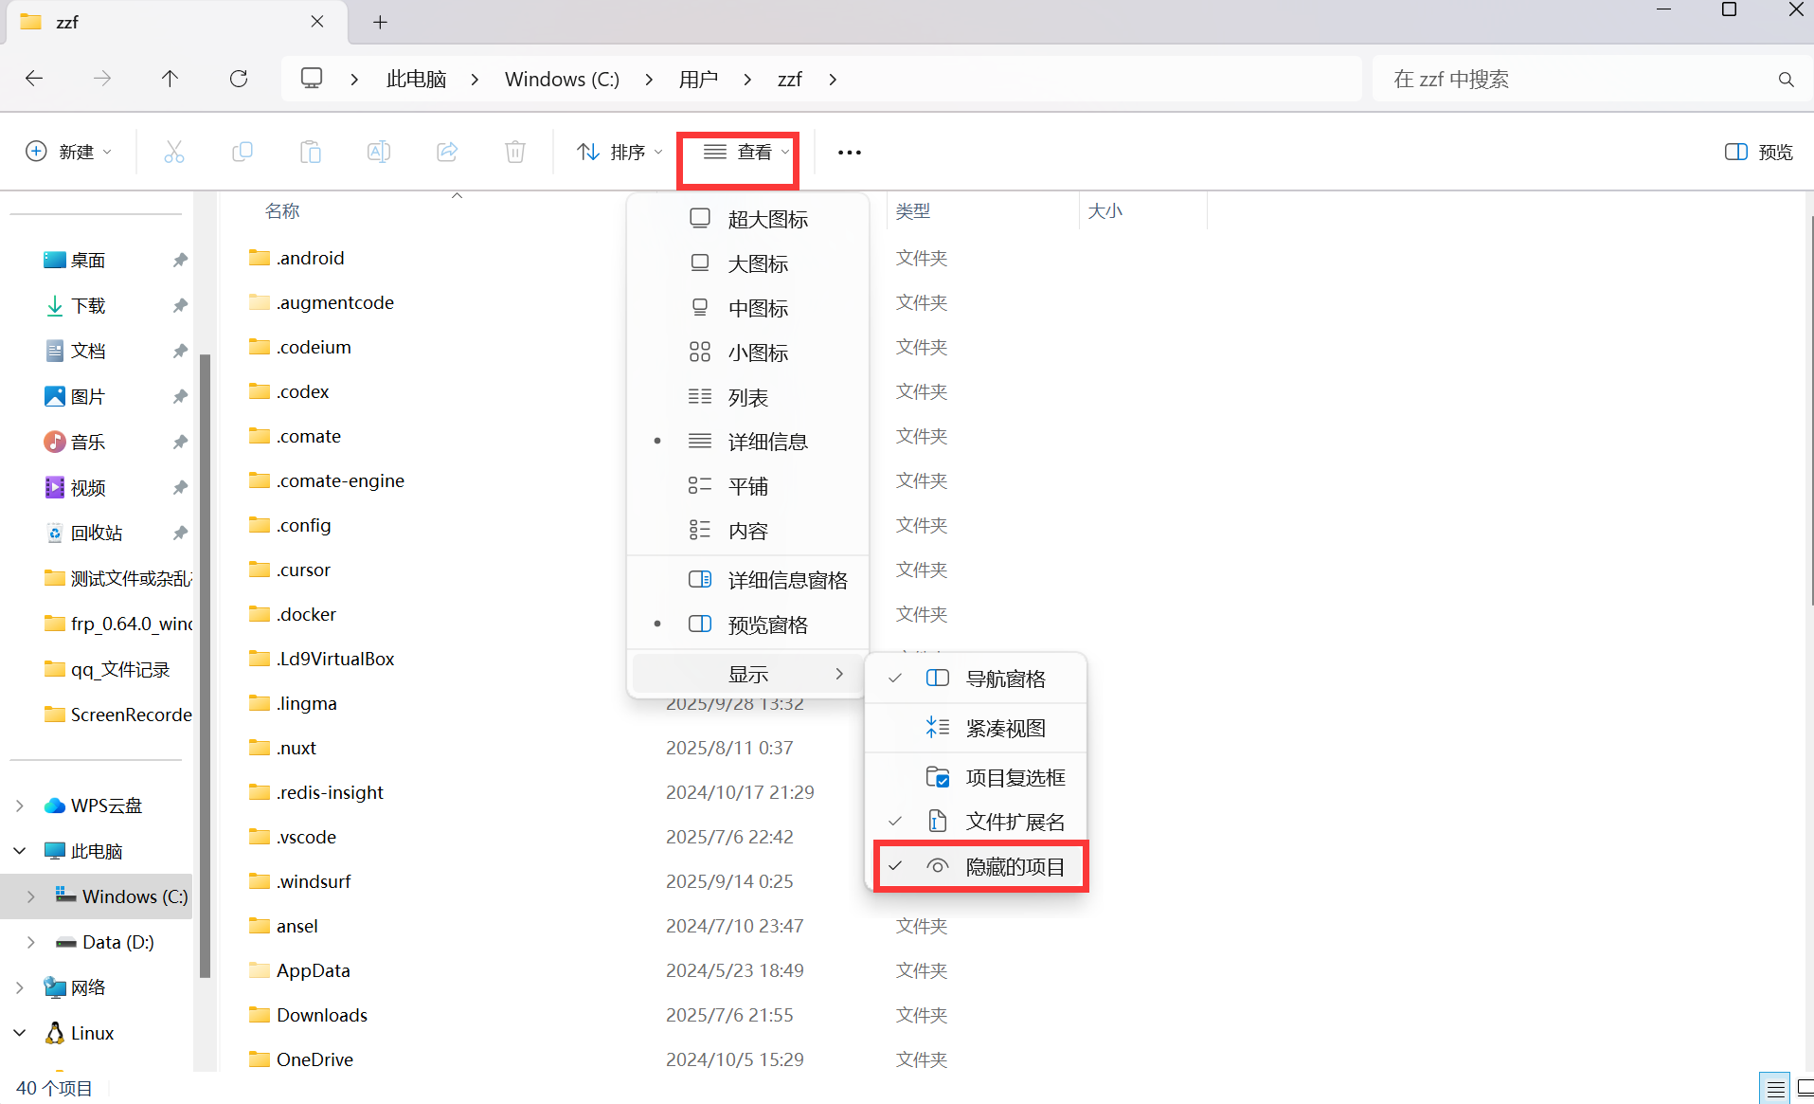Refresh the current folder
Screen dimensions: 1814x1104
pyautogui.click(x=239, y=79)
